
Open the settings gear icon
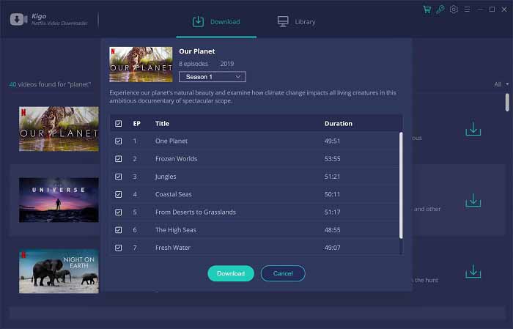click(454, 9)
